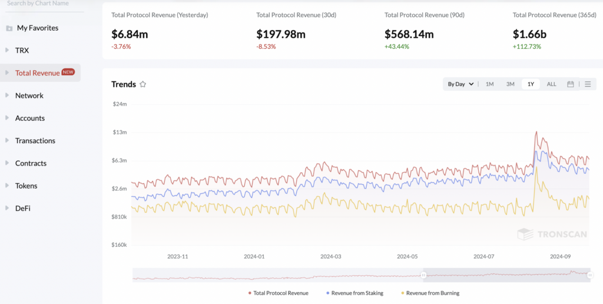603x304 pixels.
Task: Click the 2024-03 x-axis label
Action: pyautogui.click(x=331, y=256)
